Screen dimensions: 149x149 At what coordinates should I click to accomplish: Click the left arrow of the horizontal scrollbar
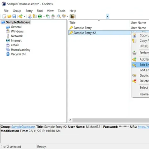click(x=70, y=120)
